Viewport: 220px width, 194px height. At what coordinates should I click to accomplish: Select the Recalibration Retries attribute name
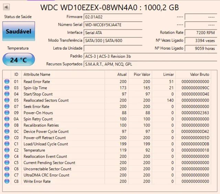pos(41,125)
